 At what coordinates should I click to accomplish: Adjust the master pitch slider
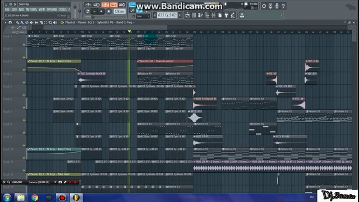click(x=80, y=11)
